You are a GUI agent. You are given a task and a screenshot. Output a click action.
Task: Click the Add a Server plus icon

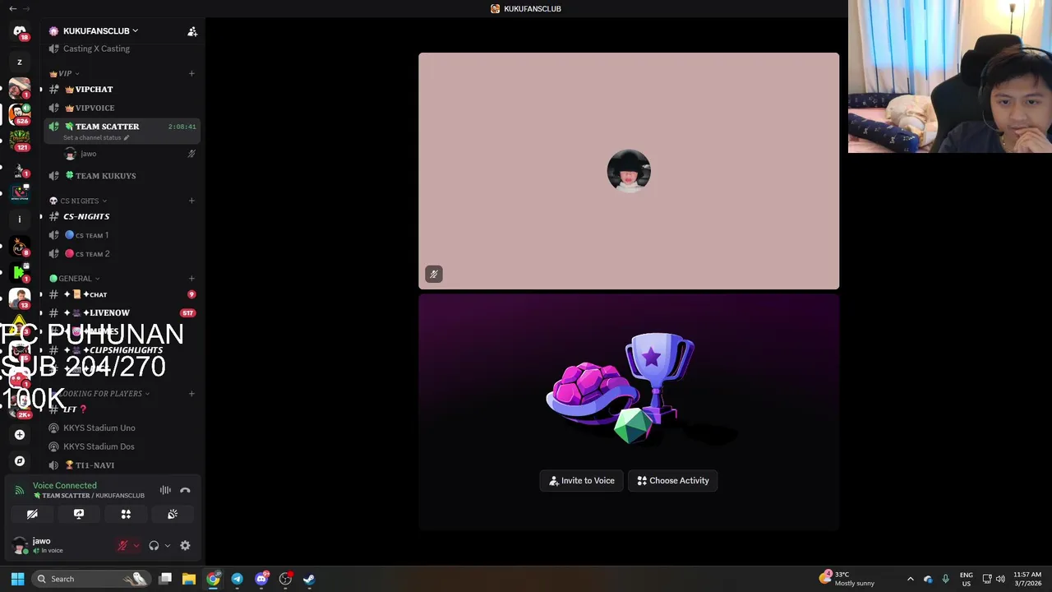coord(20,435)
